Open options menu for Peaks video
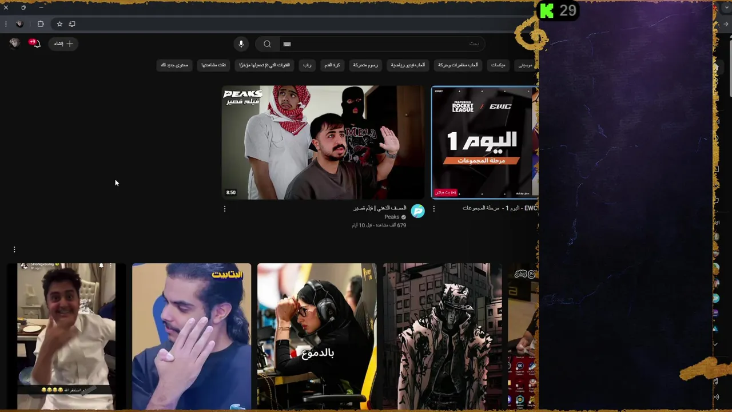This screenshot has width=732, height=412. coord(225,209)
